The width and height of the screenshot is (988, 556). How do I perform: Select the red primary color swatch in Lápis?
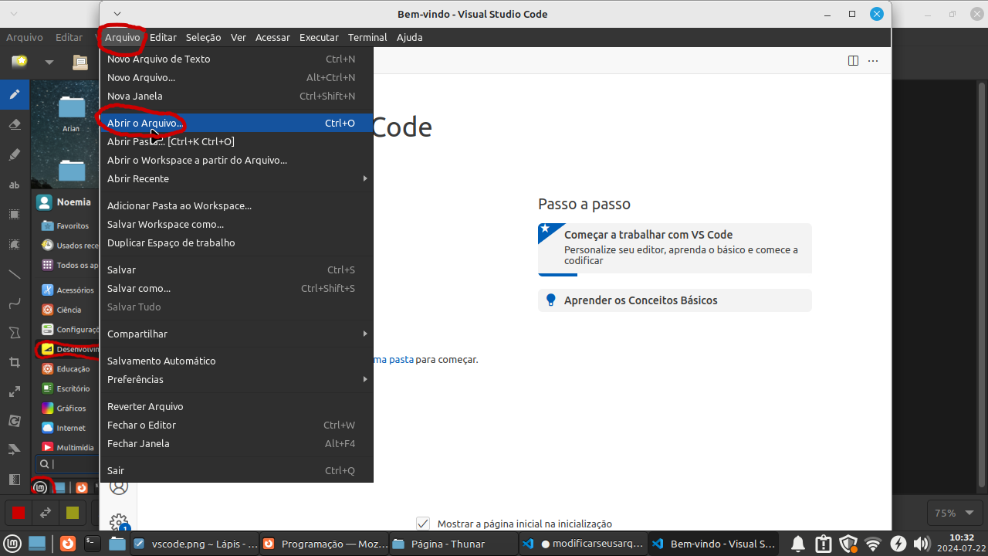[19, 513]
